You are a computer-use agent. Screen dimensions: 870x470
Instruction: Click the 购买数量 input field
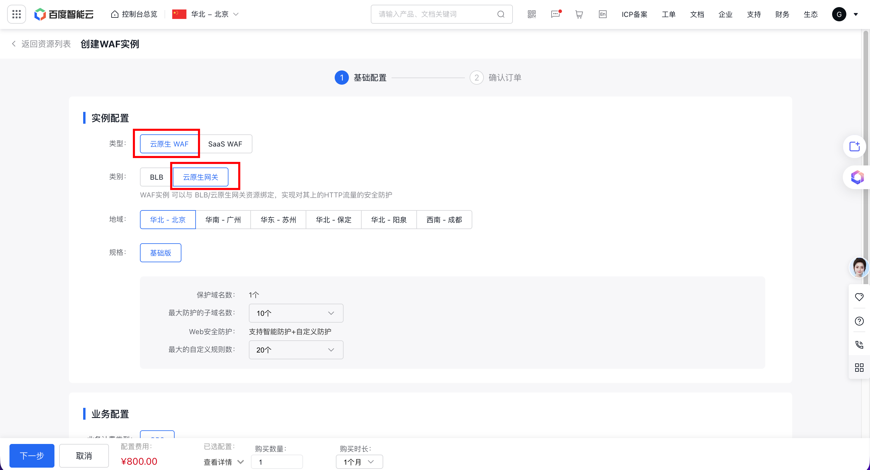[277, 461]
